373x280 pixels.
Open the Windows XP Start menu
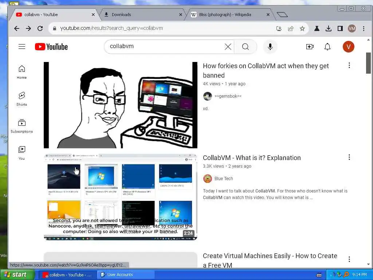(17, 275)
